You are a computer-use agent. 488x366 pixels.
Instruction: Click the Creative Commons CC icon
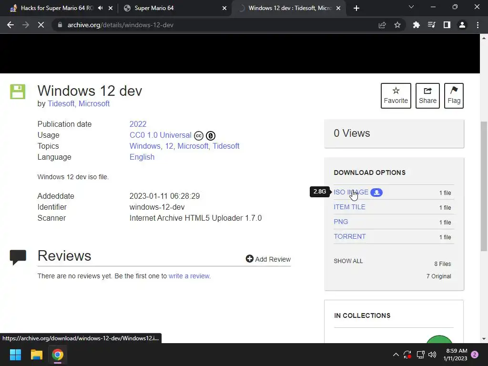point(199,136)
